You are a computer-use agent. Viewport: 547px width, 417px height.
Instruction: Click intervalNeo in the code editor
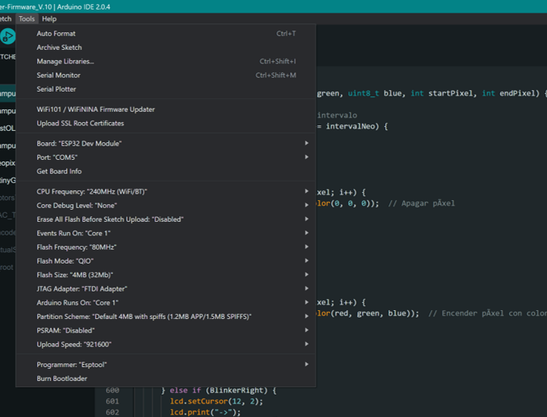[x=350, y=126]
